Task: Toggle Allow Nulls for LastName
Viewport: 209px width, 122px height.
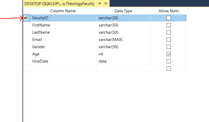Action: click(x=168, y=32)
